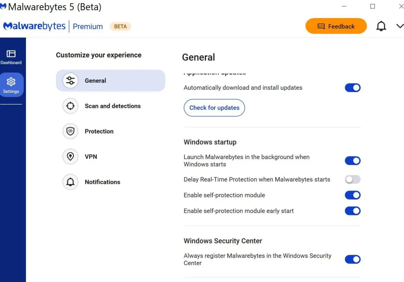Click the Scan and detections crosshair icon
Screen dimensions: 404x282
click(x=70, y=106)
